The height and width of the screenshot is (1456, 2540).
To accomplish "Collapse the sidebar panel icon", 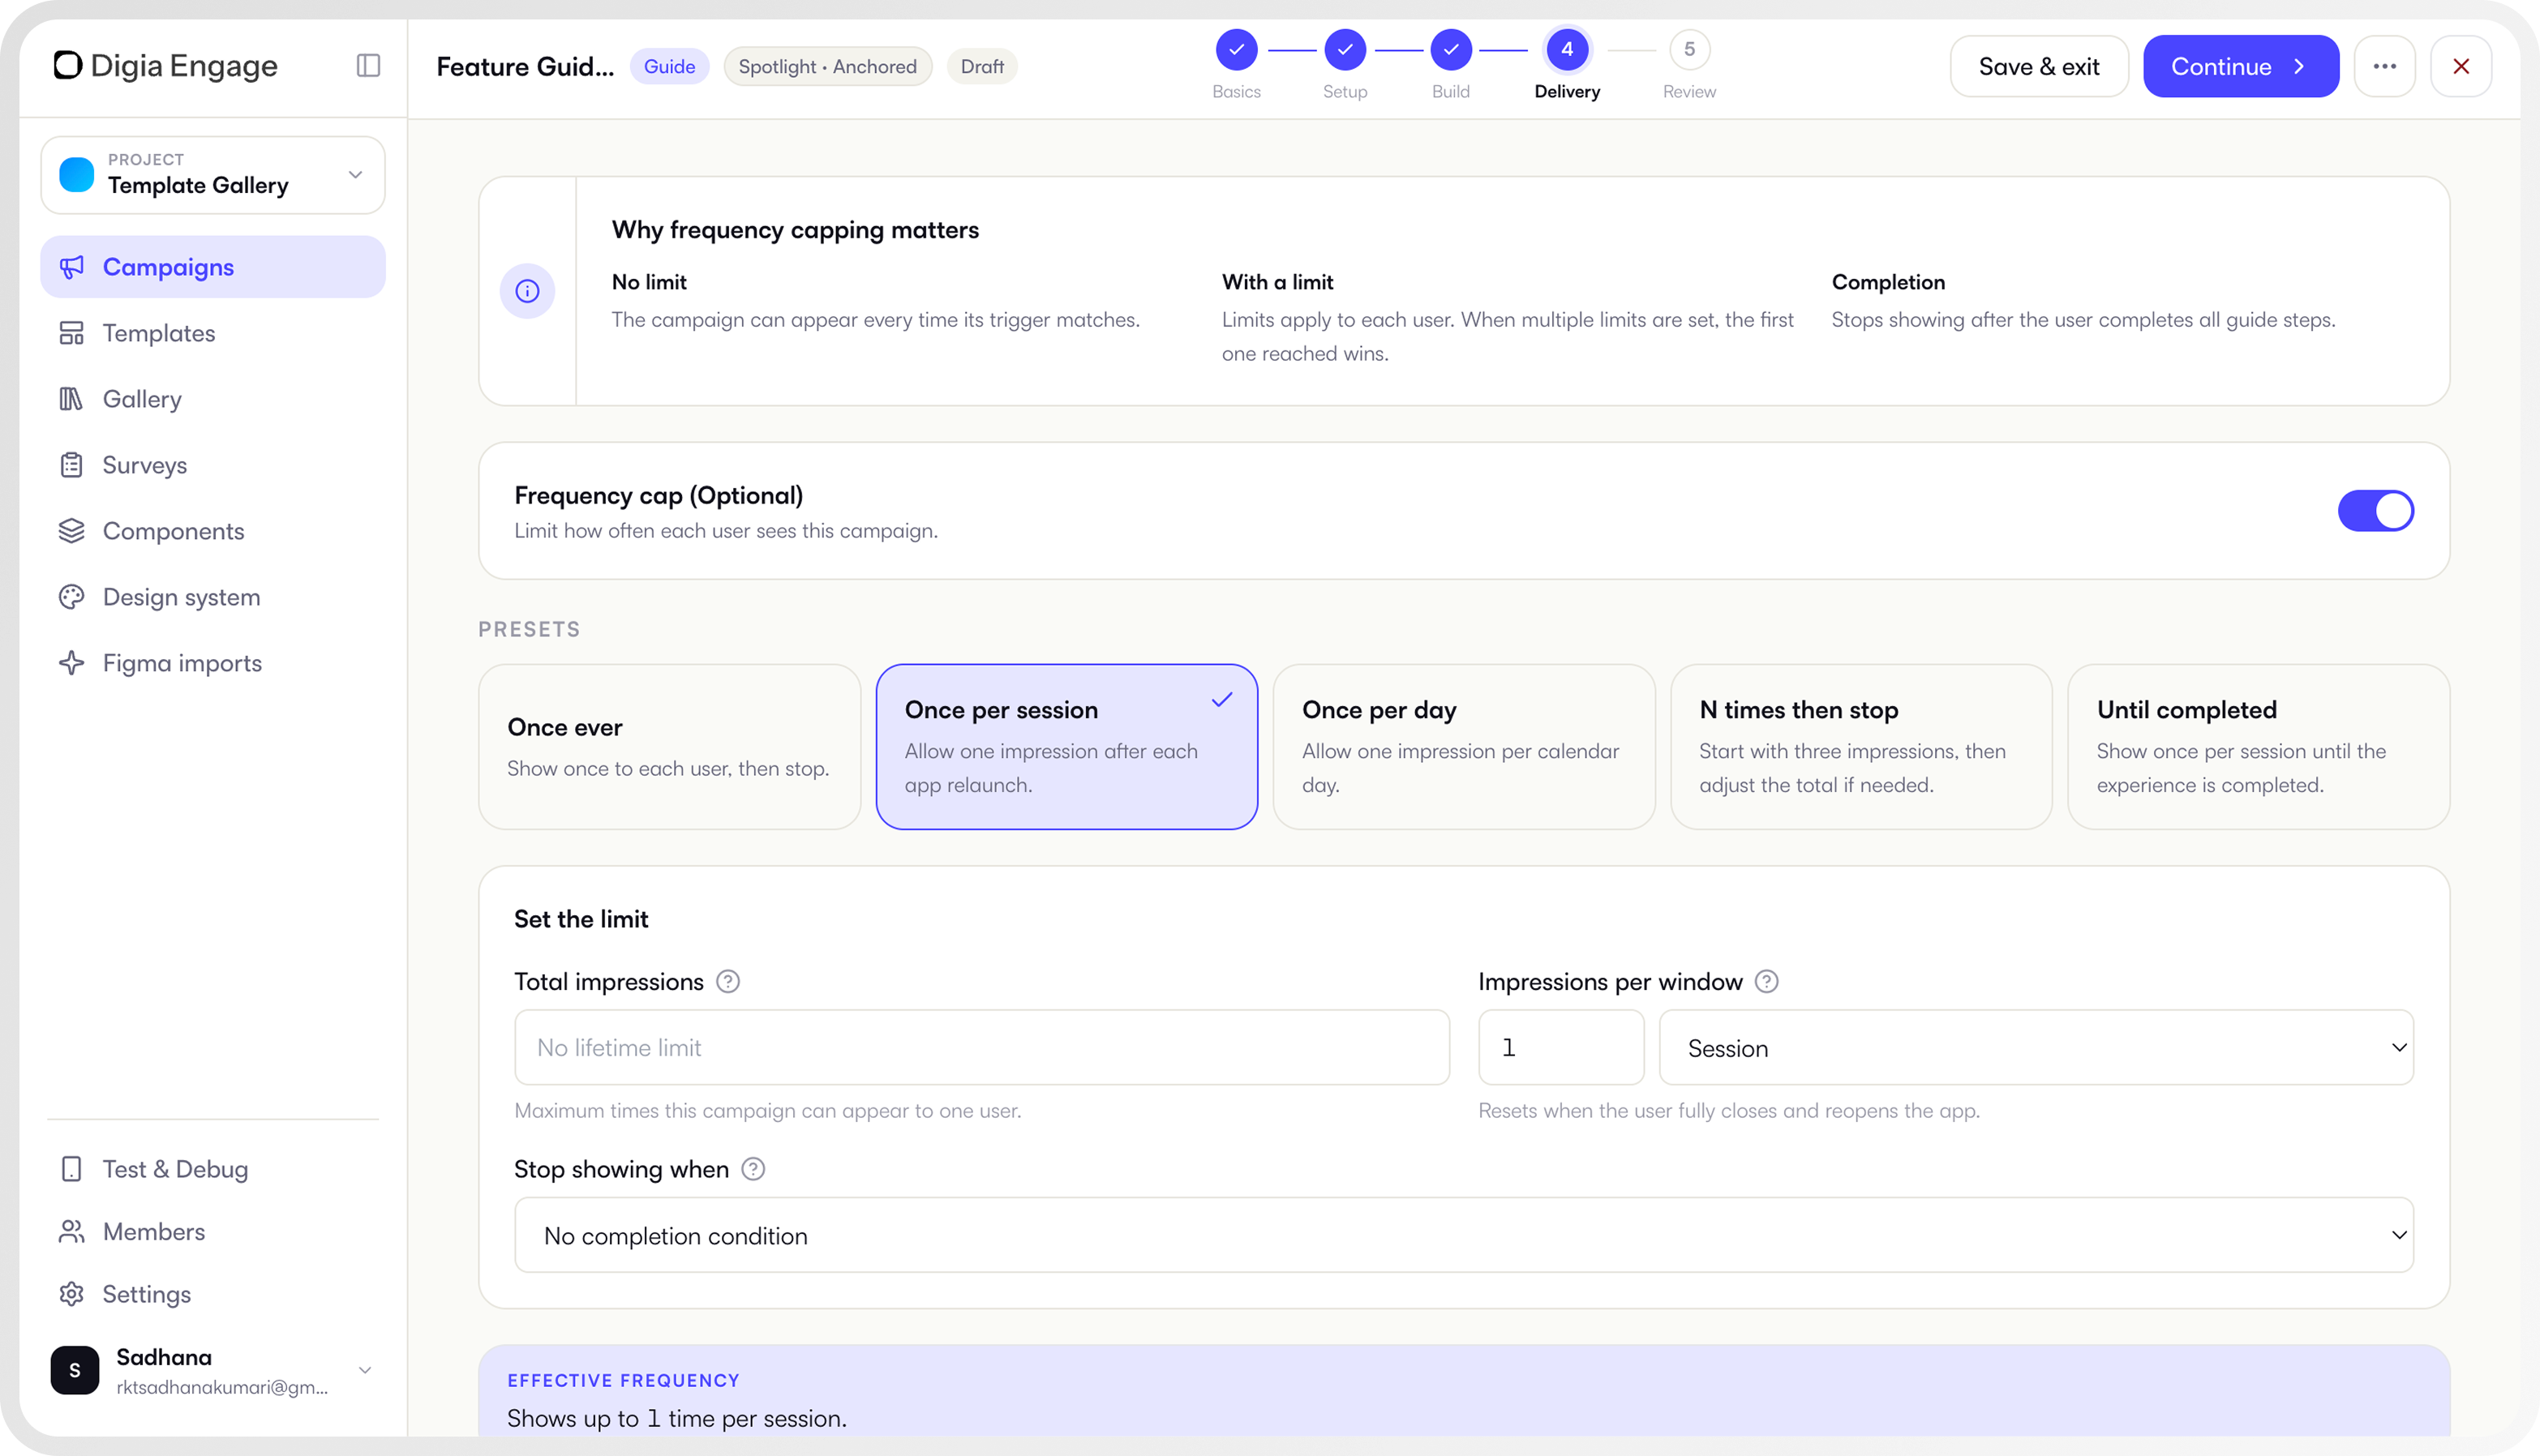I will tap(368, 66).
